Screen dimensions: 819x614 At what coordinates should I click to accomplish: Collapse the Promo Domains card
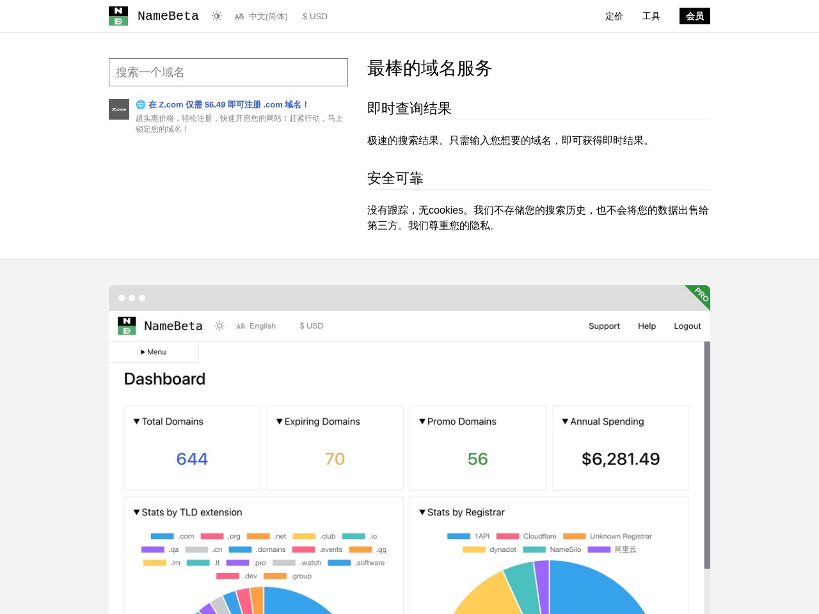[457, 421]
